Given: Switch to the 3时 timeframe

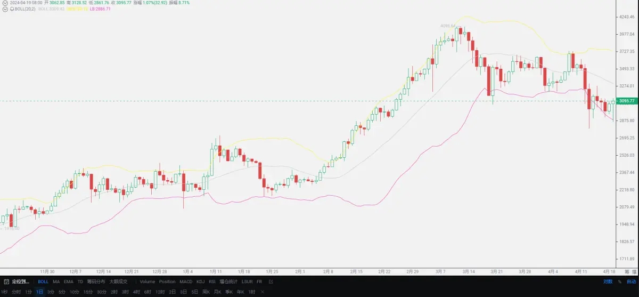Looking at the screenshot, I should coord(125,292).
